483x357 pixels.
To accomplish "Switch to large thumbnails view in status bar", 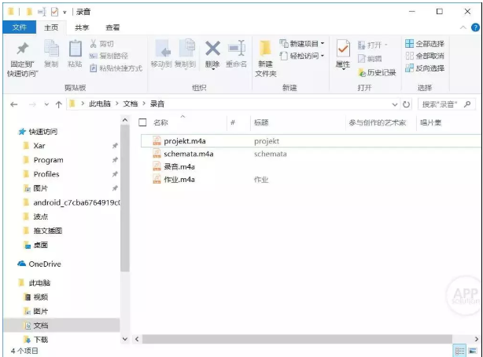I will click(x=473, y=351).
